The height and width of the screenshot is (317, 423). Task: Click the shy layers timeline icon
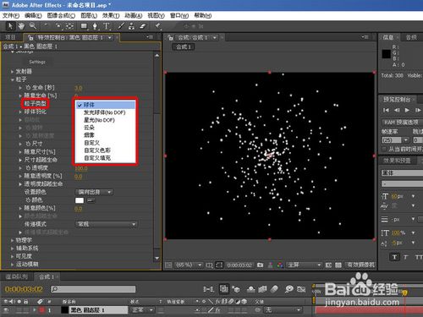(251, 289)
